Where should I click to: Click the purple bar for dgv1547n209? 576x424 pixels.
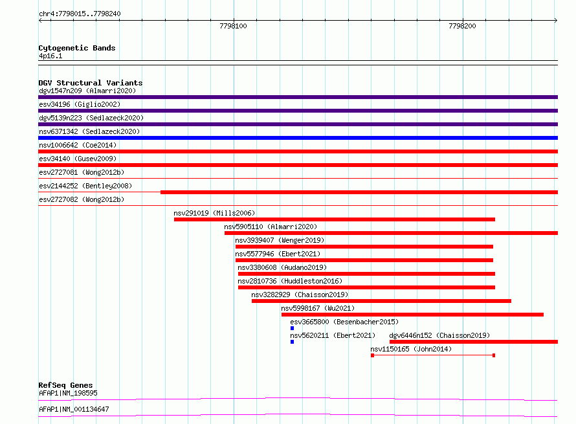point(298,97)
